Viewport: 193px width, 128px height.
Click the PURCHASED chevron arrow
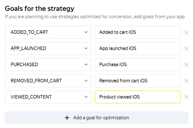point(86,65)
